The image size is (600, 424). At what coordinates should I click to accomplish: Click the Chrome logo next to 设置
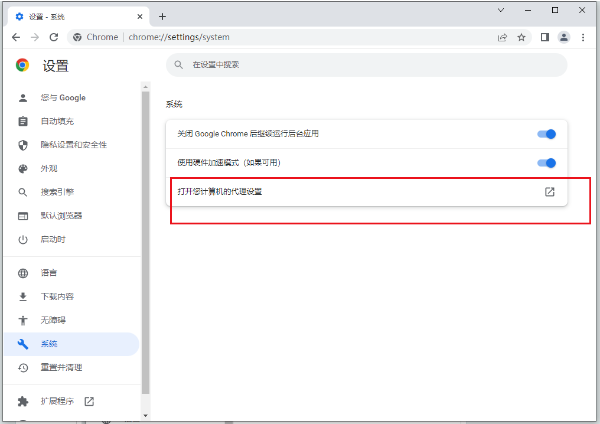(22, 65)
